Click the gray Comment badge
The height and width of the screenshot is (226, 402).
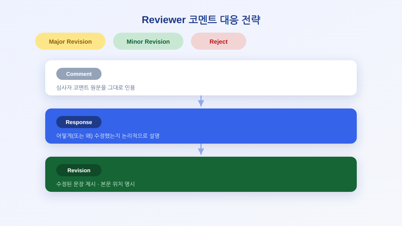click(79, 74)
